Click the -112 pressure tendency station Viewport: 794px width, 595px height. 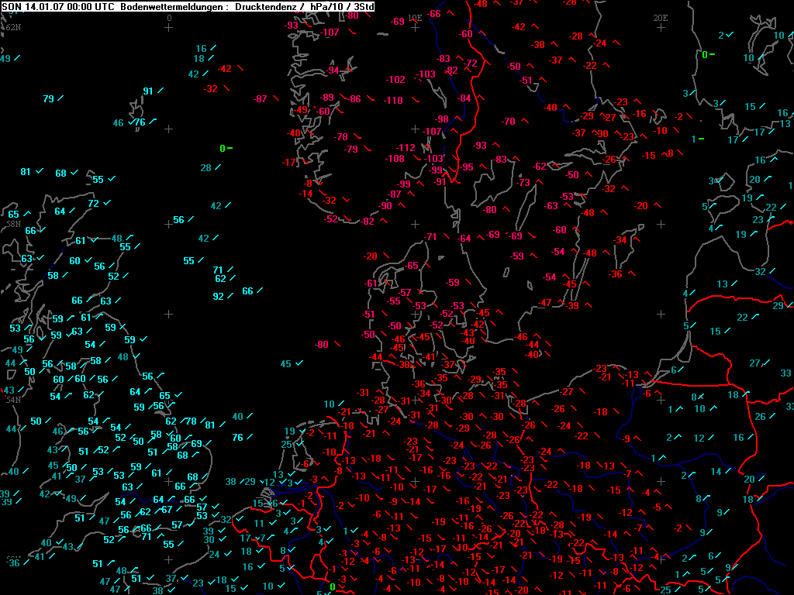point(407,147)
